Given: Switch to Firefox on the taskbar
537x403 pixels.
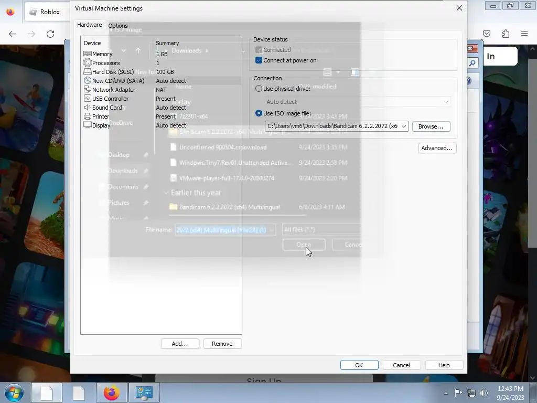Looking at the screenshot, I should (x=111, y=393).
